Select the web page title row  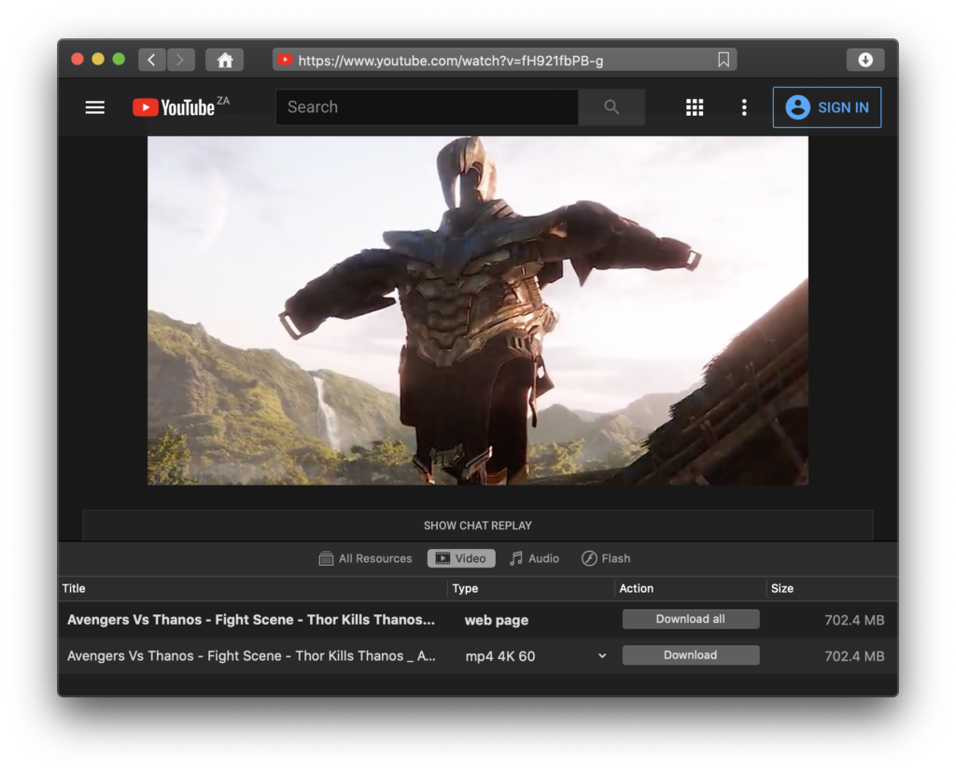tap(251, 620)
